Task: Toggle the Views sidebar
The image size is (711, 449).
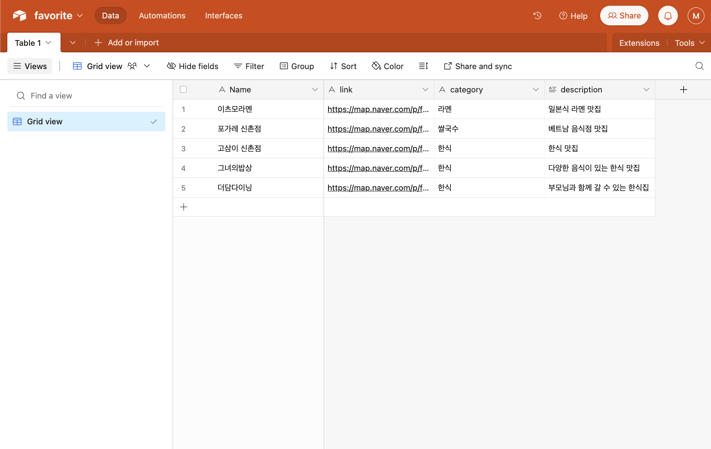Action: click(x=30, y=66)
